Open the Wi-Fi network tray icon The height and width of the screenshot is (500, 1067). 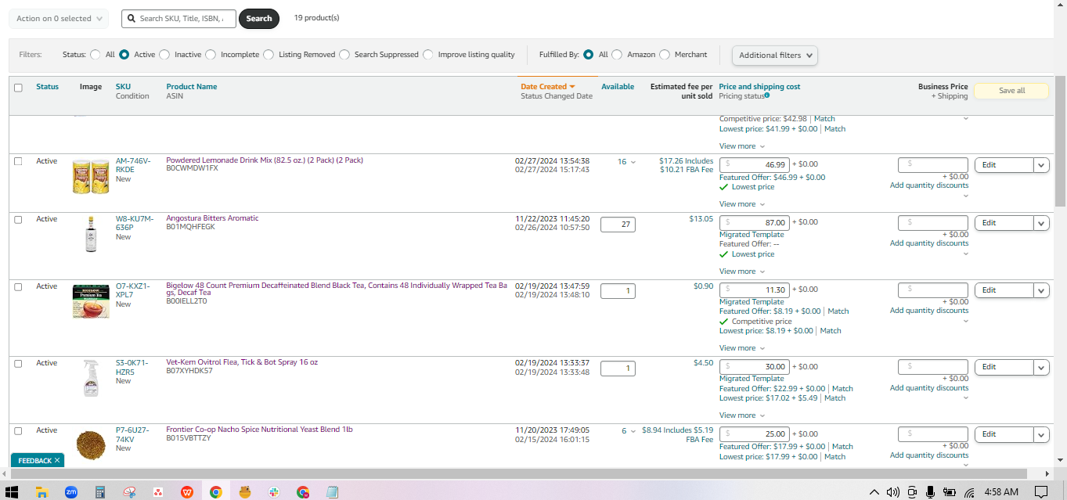969,492
